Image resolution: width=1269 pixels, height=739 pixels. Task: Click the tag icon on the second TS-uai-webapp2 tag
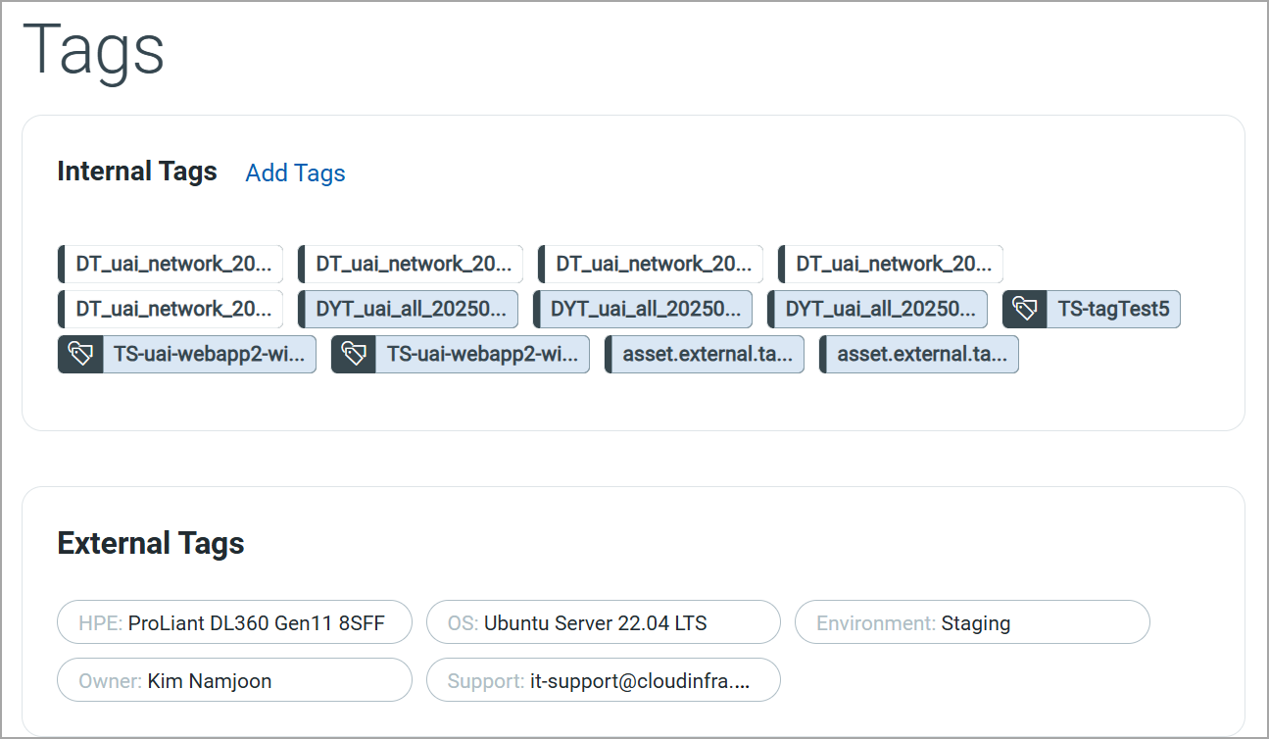(x=354, y=355)
